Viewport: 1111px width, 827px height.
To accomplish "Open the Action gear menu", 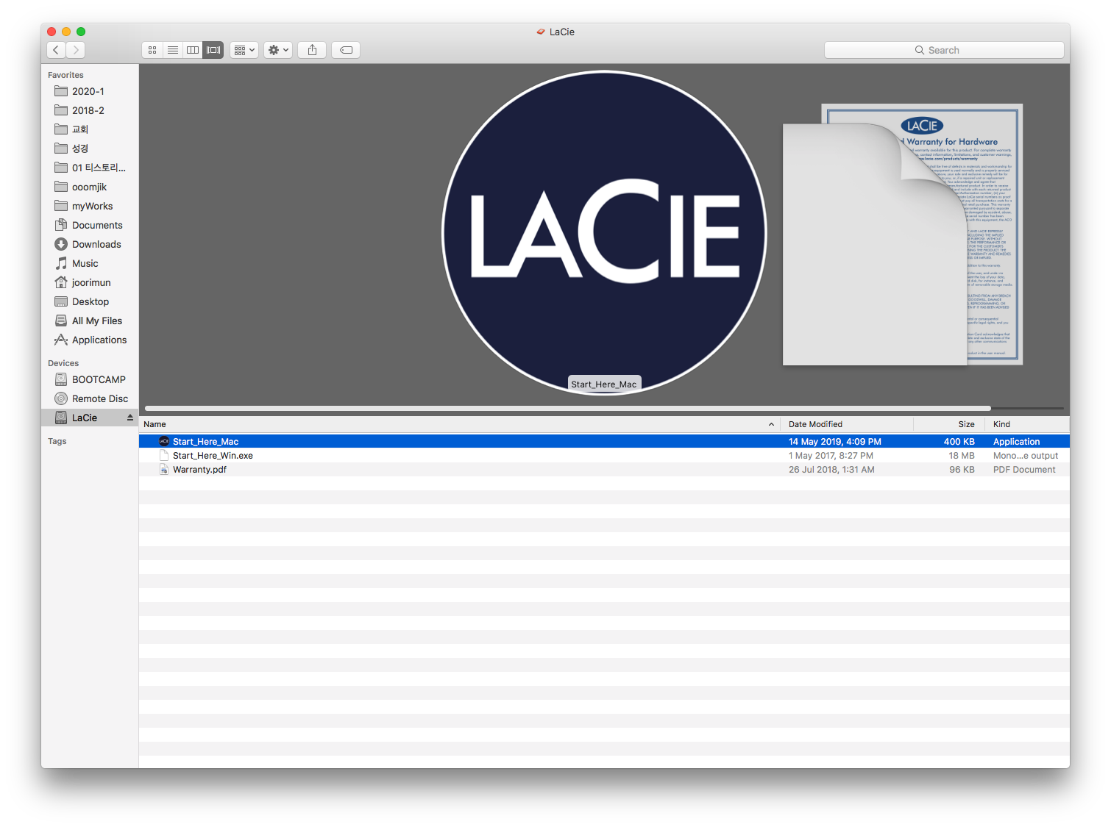I will [x=278, y=50].
